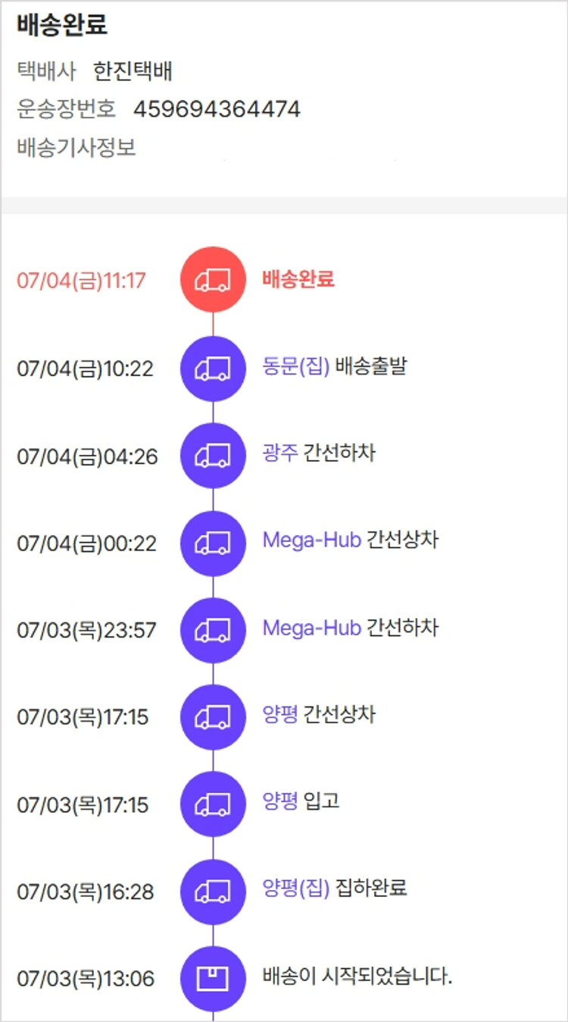Viewport: 568px width, 1022px height.
Task: Click the truck icon beside Mega-Hub 간선하차
Action: (213, 630)
